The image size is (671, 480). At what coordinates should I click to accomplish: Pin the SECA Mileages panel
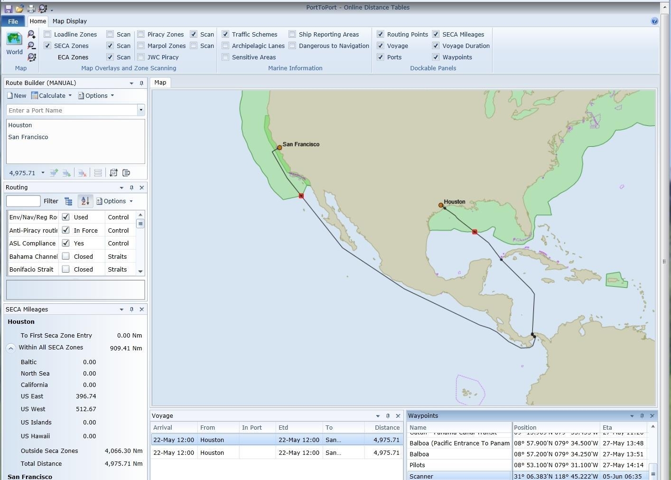point(131,310)
